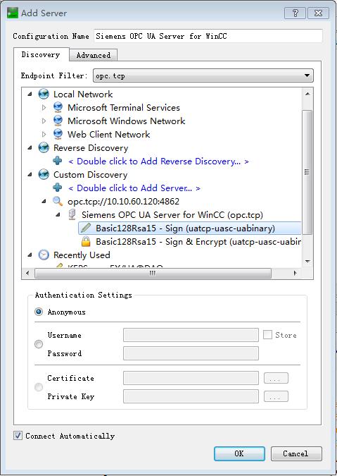The width and height of the screenshot is (337, 476).
Task: Close the Add Server dialog
Action: (318, 13)
